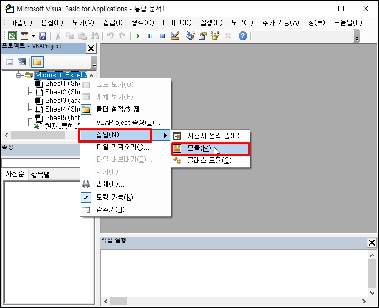Open Project Explorer toolbar icon
The height and width of the screenshot is (308, 379).
click(191, 36)
